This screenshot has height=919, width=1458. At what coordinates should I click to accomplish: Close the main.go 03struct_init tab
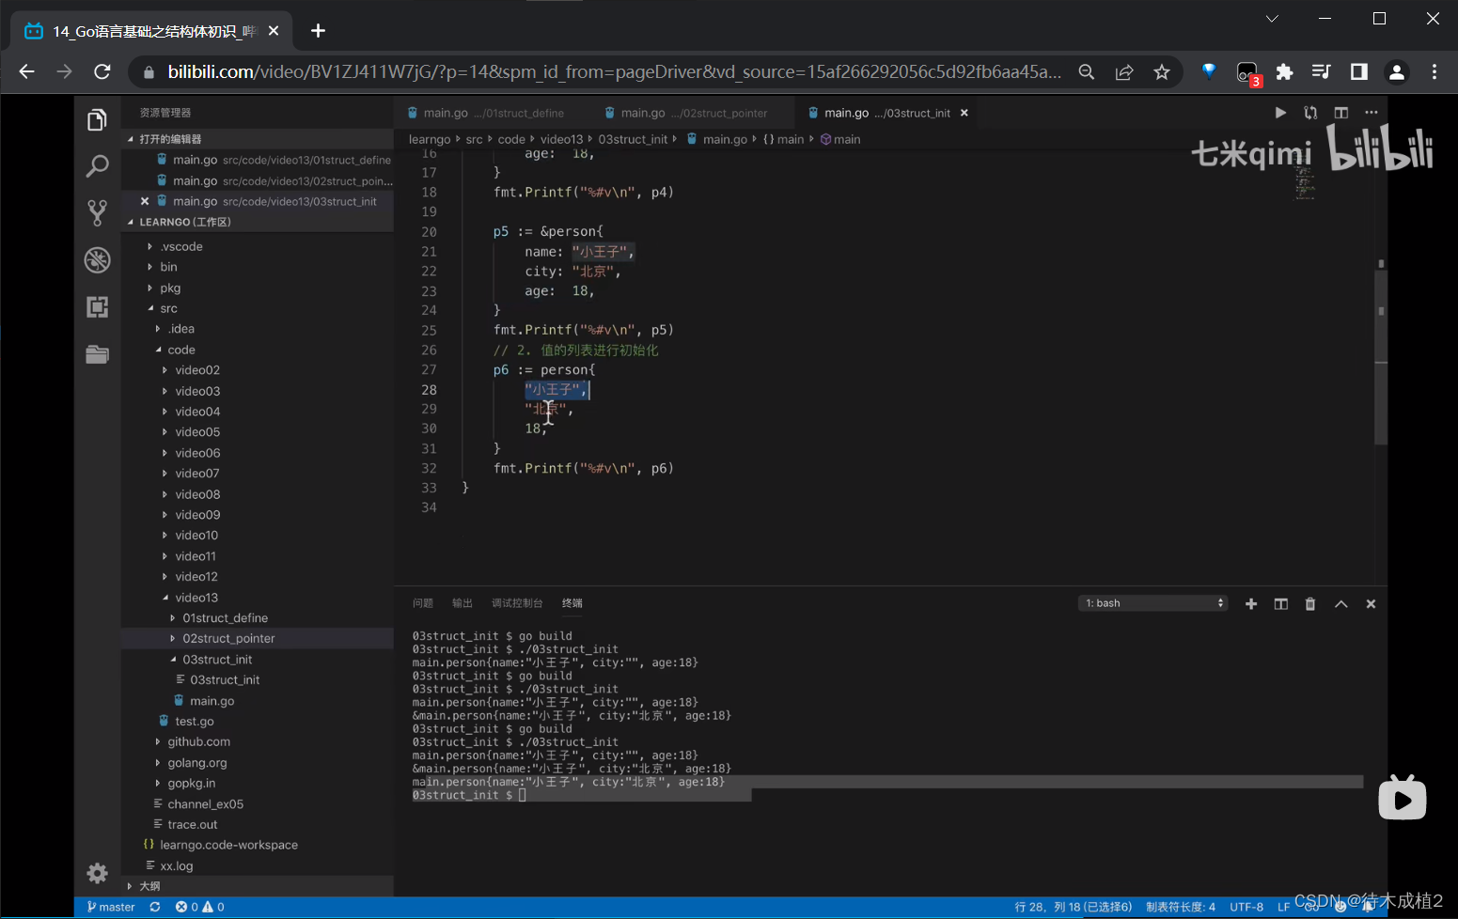(x=964, y=113)
